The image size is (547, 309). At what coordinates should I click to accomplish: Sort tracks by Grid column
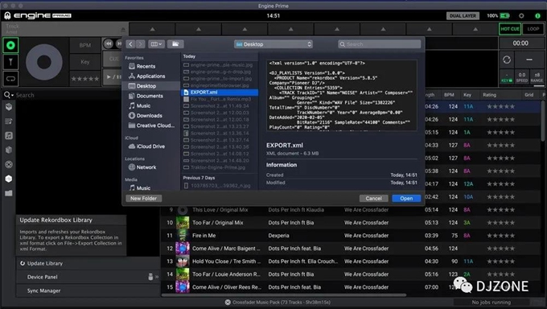pos(528,95)
